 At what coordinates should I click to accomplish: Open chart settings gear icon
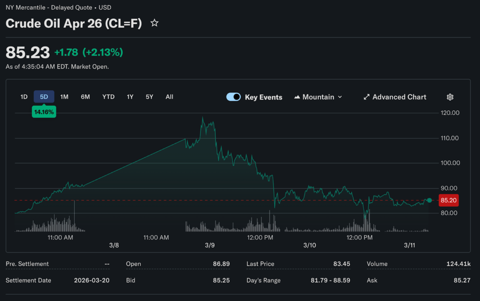click(x=450, y=97)
